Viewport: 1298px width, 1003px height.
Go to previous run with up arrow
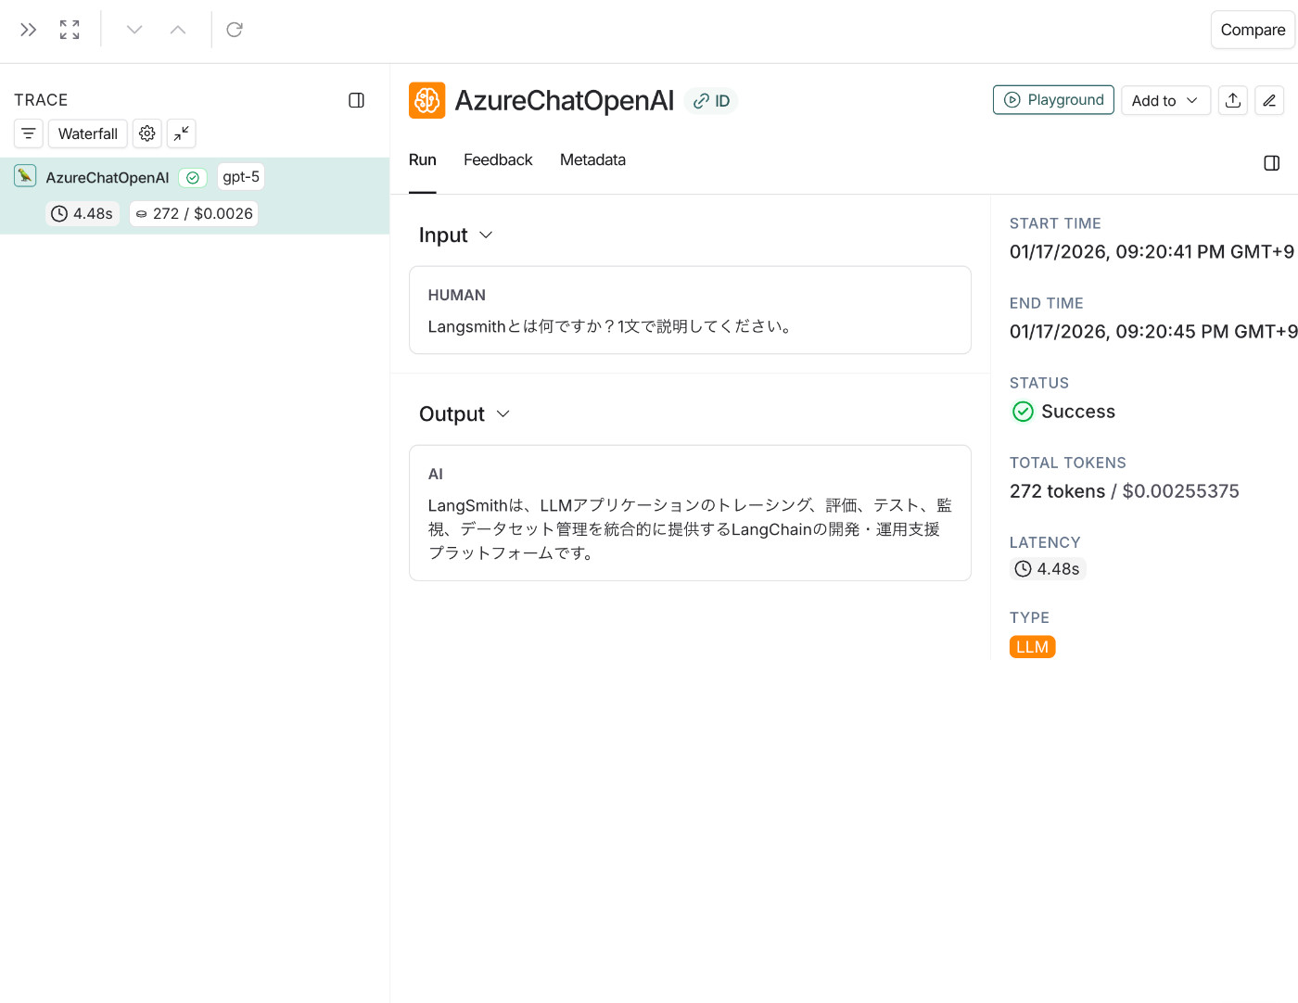[178, 30]
